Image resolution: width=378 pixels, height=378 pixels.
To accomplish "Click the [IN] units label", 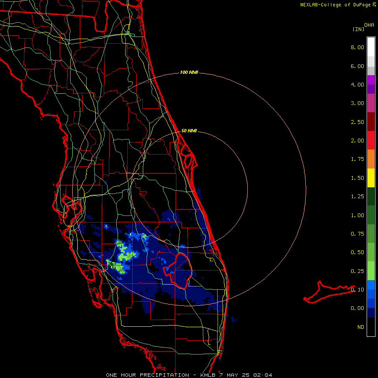I will pyautogui.click(x=358, y=29).
